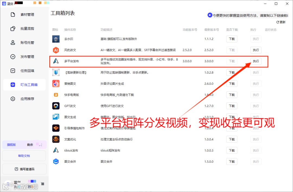Click the GPT改文 plugin icon
The width and height of the screenshot is (293, 192).
pyautogui.click(x=56, y=106)
